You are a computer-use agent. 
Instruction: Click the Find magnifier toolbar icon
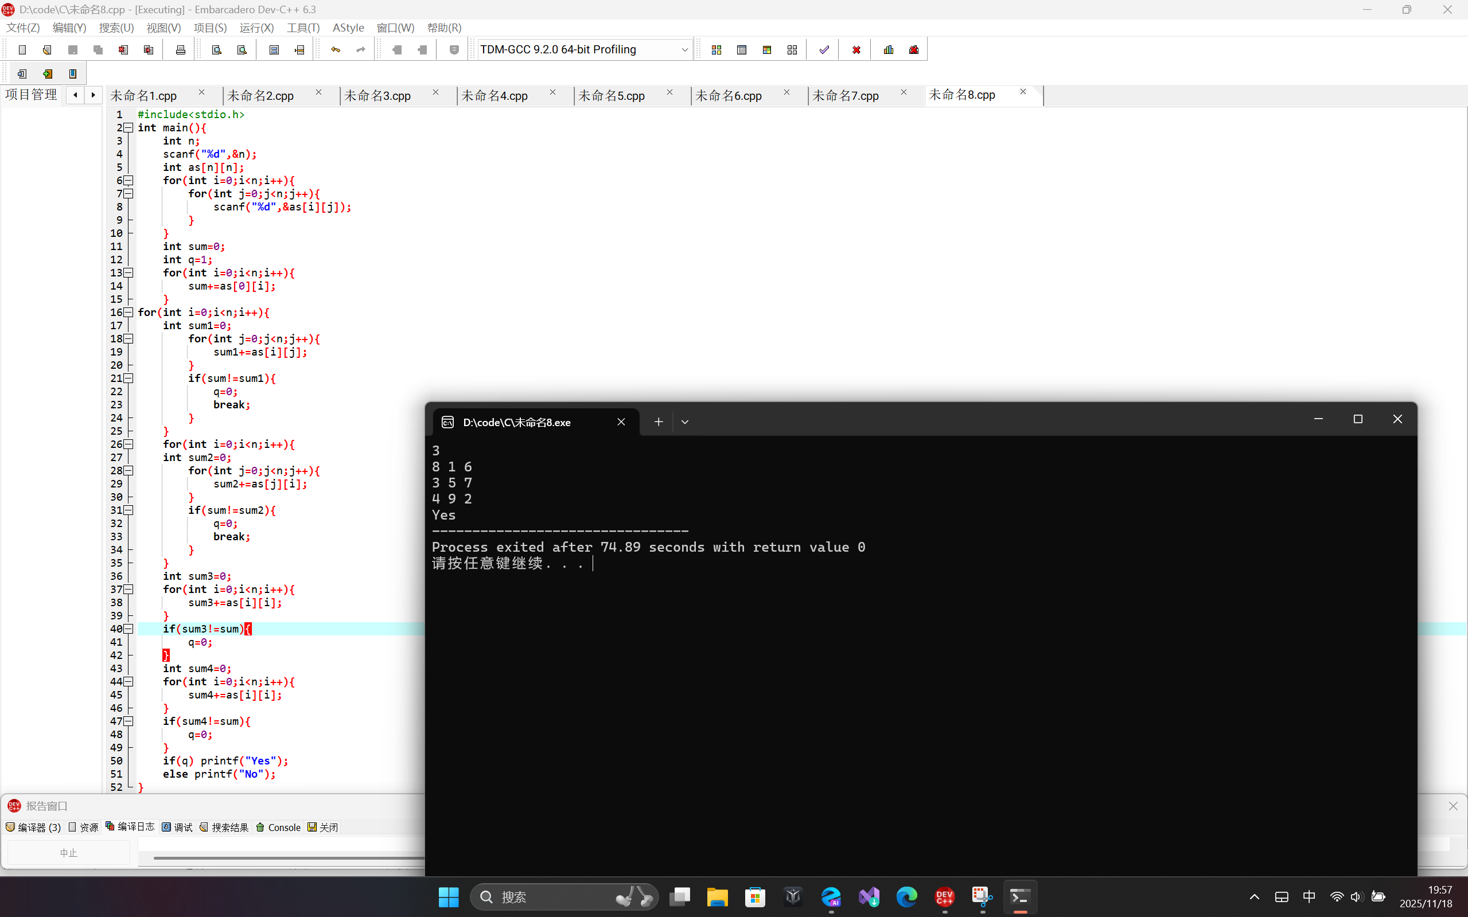click(x=217, y=50)
